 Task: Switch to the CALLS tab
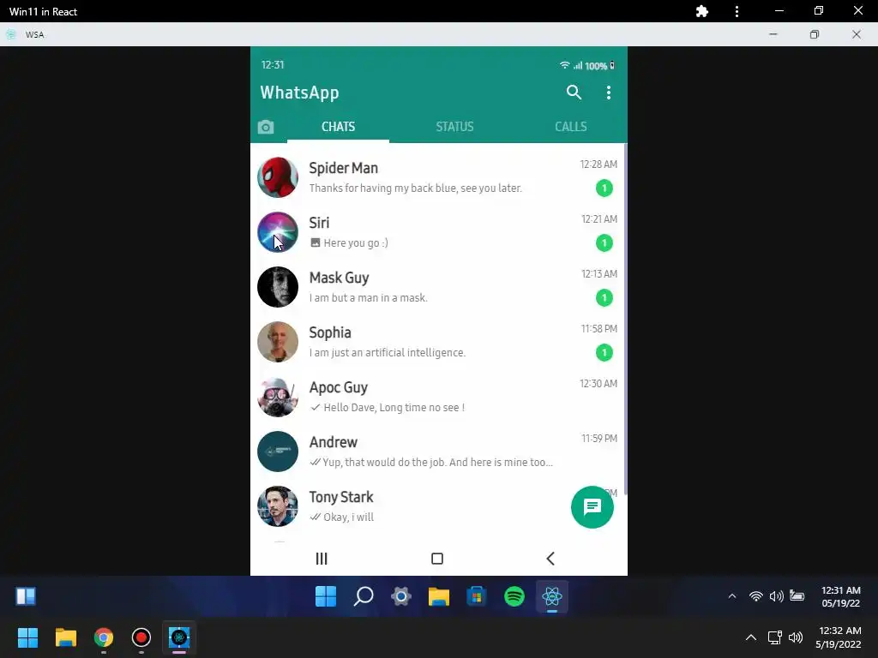[570, 127]
